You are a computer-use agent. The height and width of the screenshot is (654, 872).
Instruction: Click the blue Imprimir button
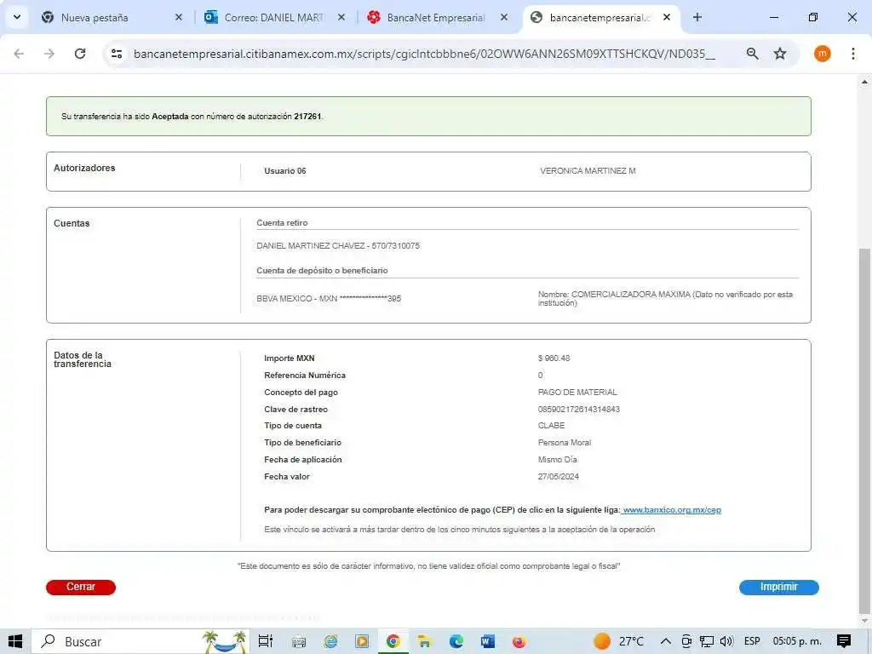pos(778,587)
